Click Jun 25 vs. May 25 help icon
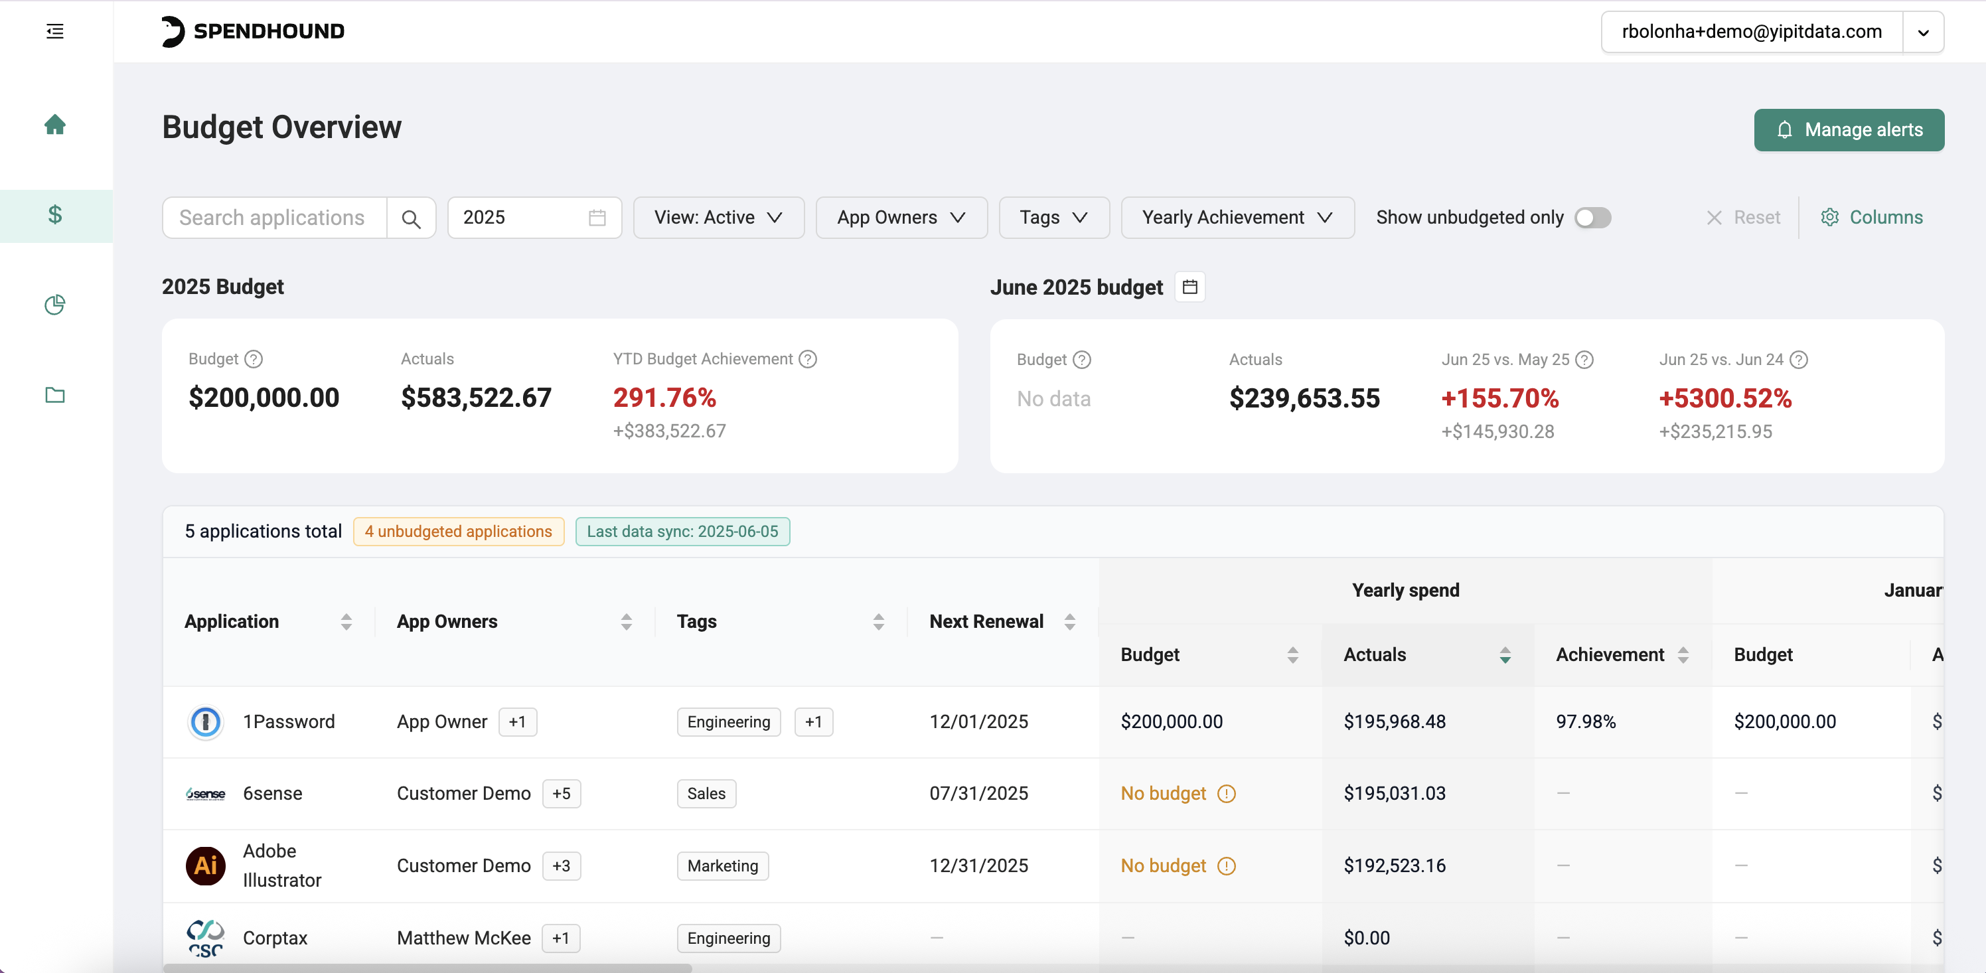The image size is (1986, 973). click(1584, 360)
